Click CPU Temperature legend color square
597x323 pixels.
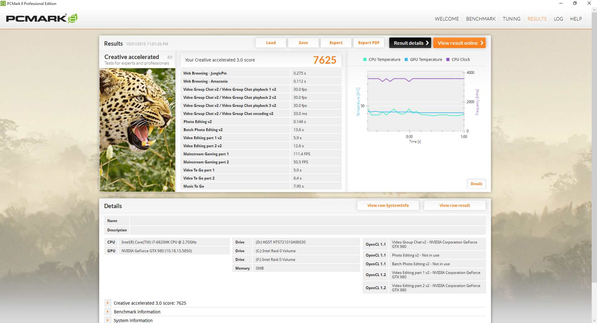pos(365,60)
